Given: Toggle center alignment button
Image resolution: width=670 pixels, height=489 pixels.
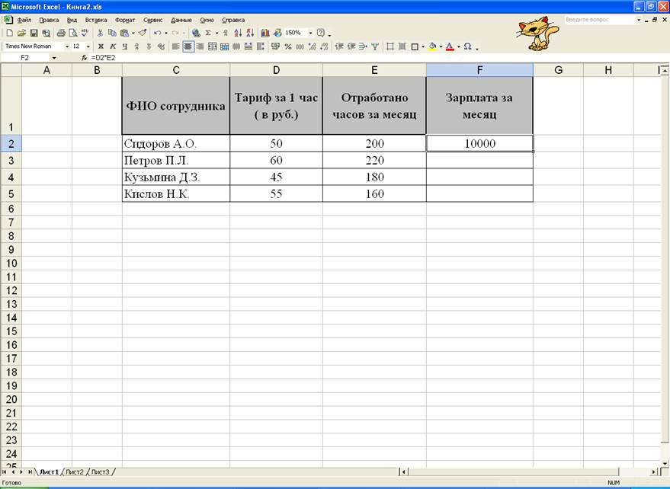Looking at the screenshot, I should click(x=188, y=46).
